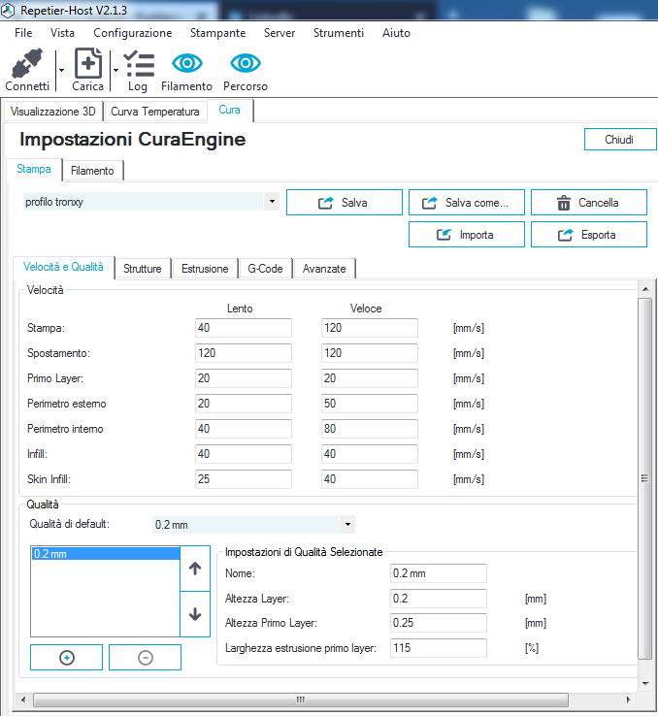Expand the Qualità di default dropdown
The image size is (658, 716).
(x=347, y=524)
